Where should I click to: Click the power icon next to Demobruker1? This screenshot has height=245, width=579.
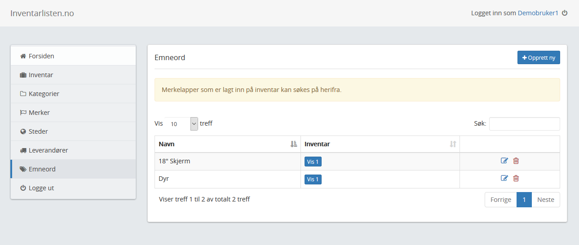565,13
